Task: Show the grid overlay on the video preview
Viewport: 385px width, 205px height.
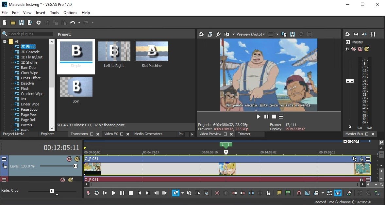Action: pos(271,34)
